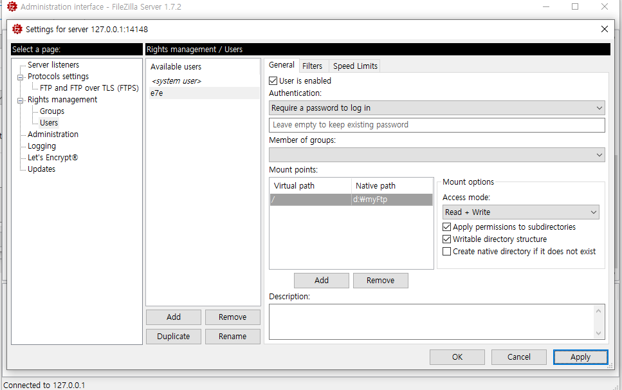Collapse the Protocols settings tree node
The height and width of the screenshot is (390, 622).
tap(20, 77)
